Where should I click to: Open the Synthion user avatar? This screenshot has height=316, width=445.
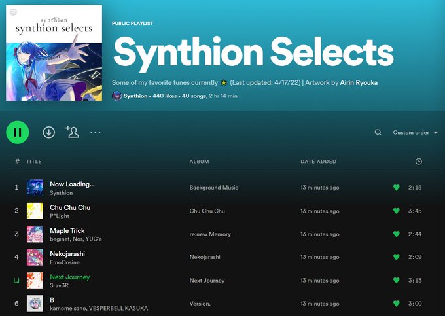coord(116,96)
